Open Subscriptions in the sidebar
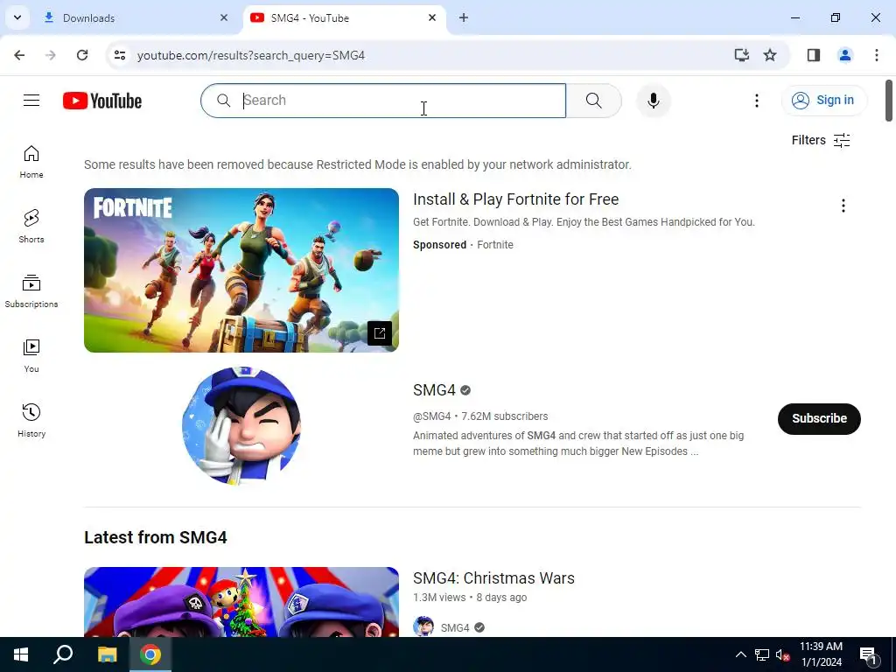Image resolution: width=896 pixels, height=672 pixels. coord(31,290)
